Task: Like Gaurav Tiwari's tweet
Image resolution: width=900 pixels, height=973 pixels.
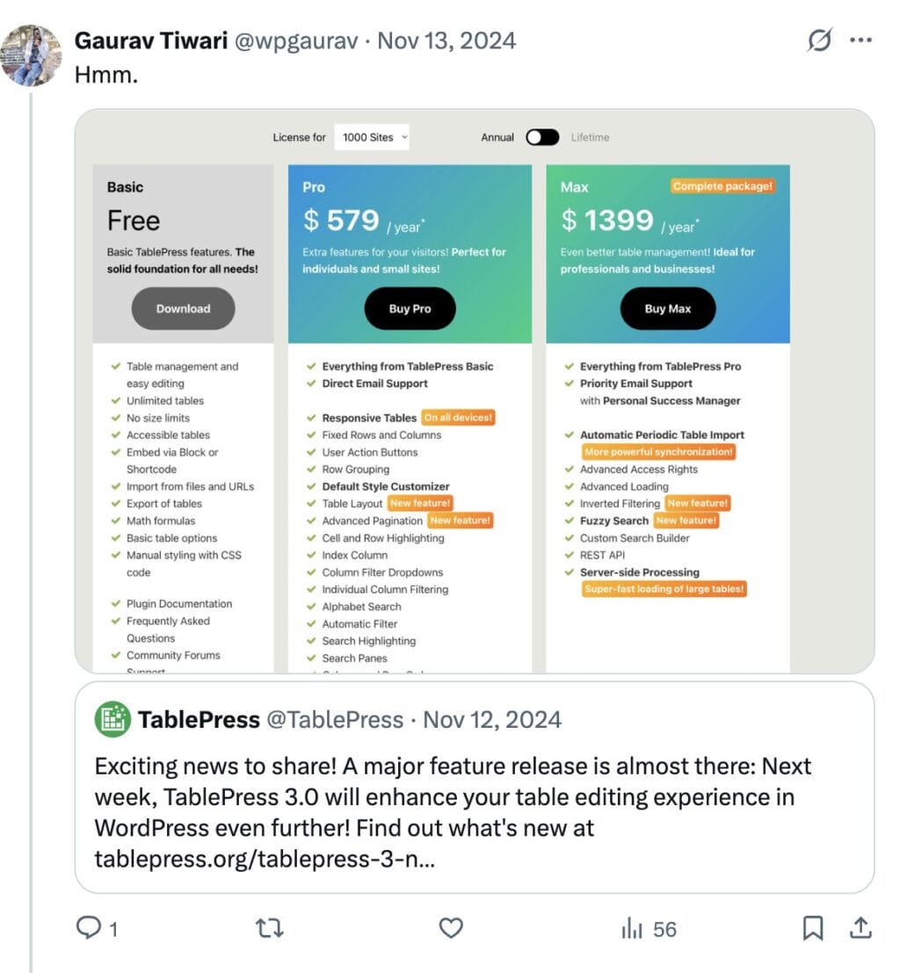Action: (450, 928)
